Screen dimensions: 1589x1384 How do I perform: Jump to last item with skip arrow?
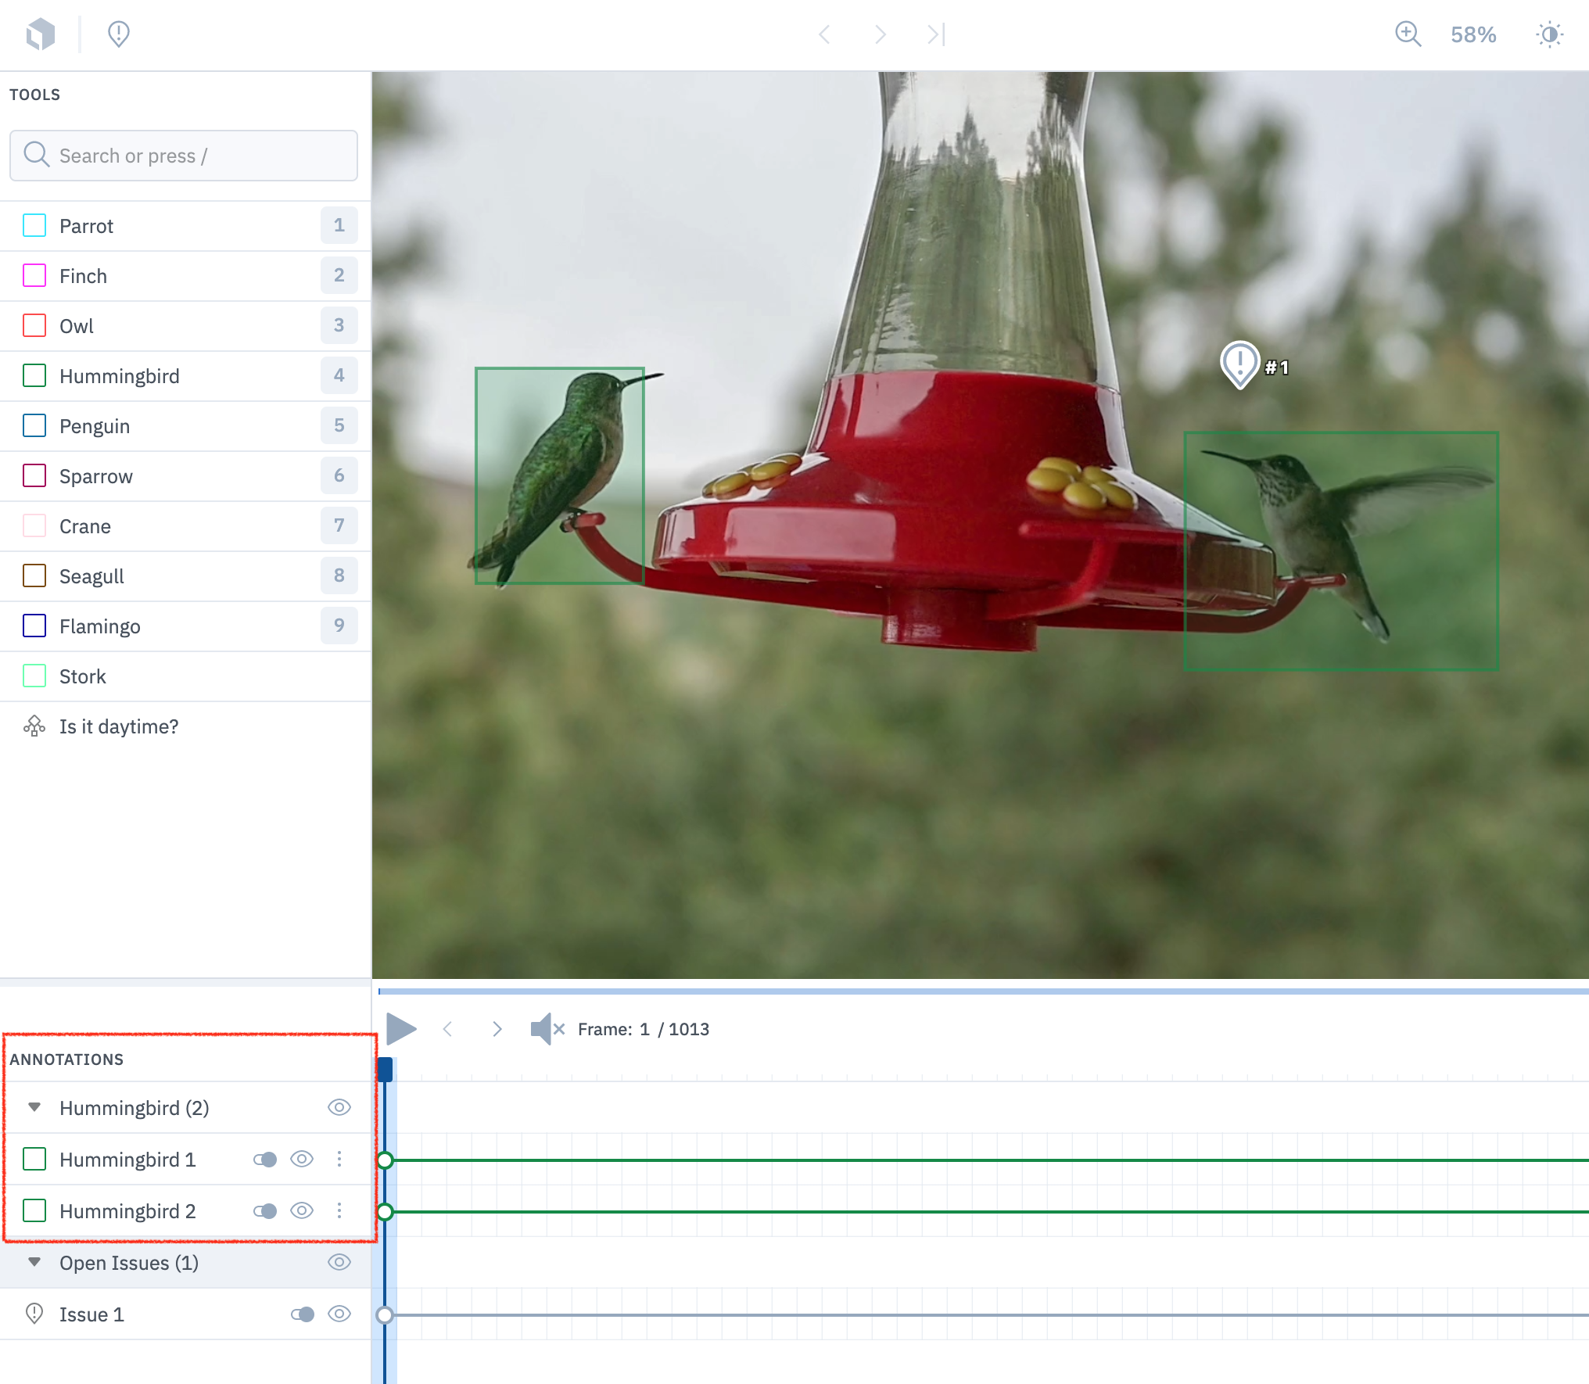[x=936, y=34]
